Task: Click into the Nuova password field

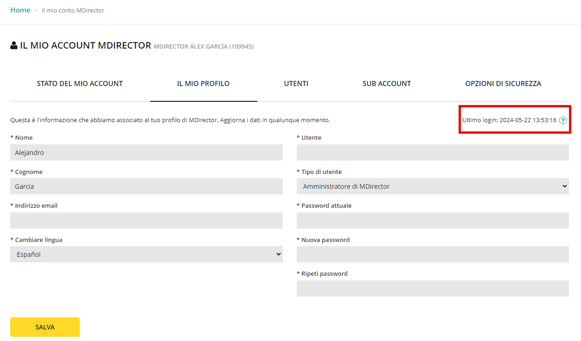Action: point(432,254)
